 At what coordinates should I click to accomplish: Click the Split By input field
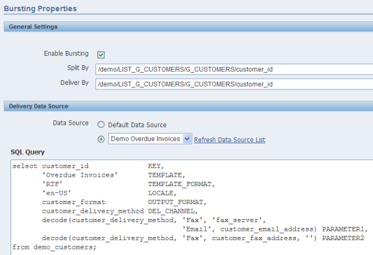tap(234, 69)
